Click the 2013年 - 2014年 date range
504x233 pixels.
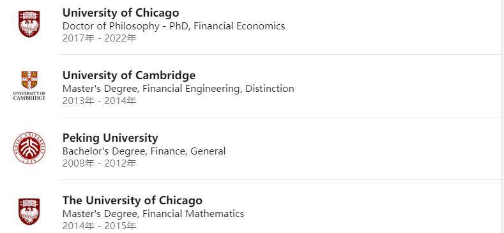pos(99,101)
